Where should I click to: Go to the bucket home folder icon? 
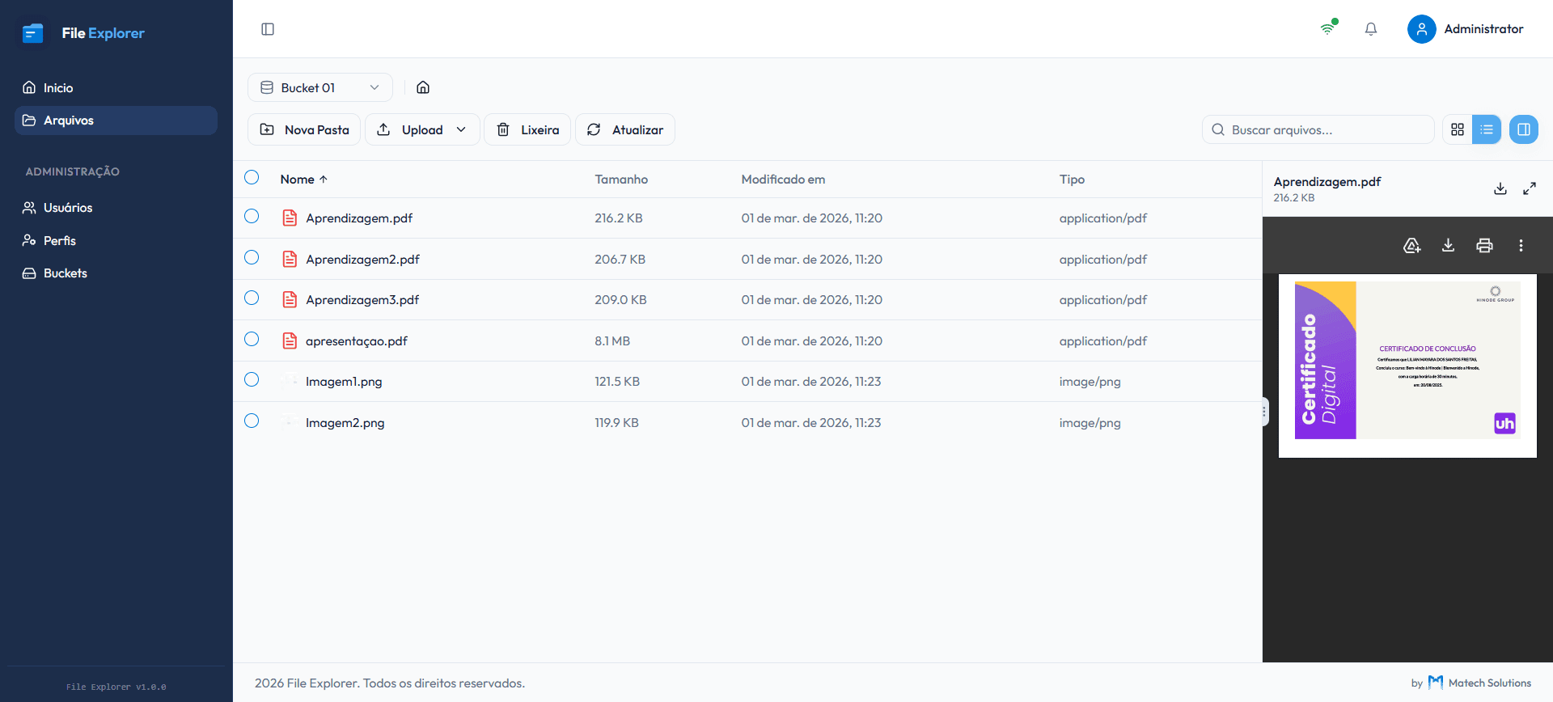click(x=423, y=87)
